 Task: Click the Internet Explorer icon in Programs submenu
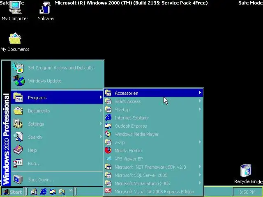(x=108, y=118)
